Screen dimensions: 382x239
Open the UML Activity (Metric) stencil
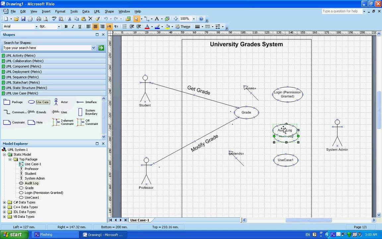click(54, 56)
